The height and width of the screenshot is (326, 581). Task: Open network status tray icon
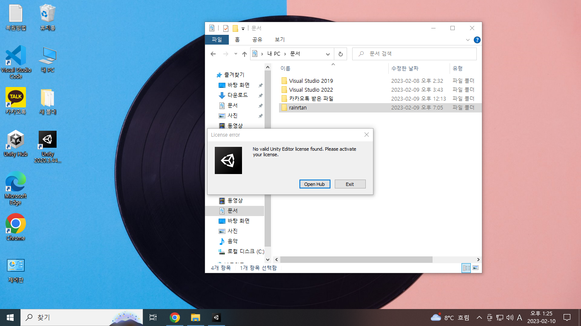[x=500, y=318]
